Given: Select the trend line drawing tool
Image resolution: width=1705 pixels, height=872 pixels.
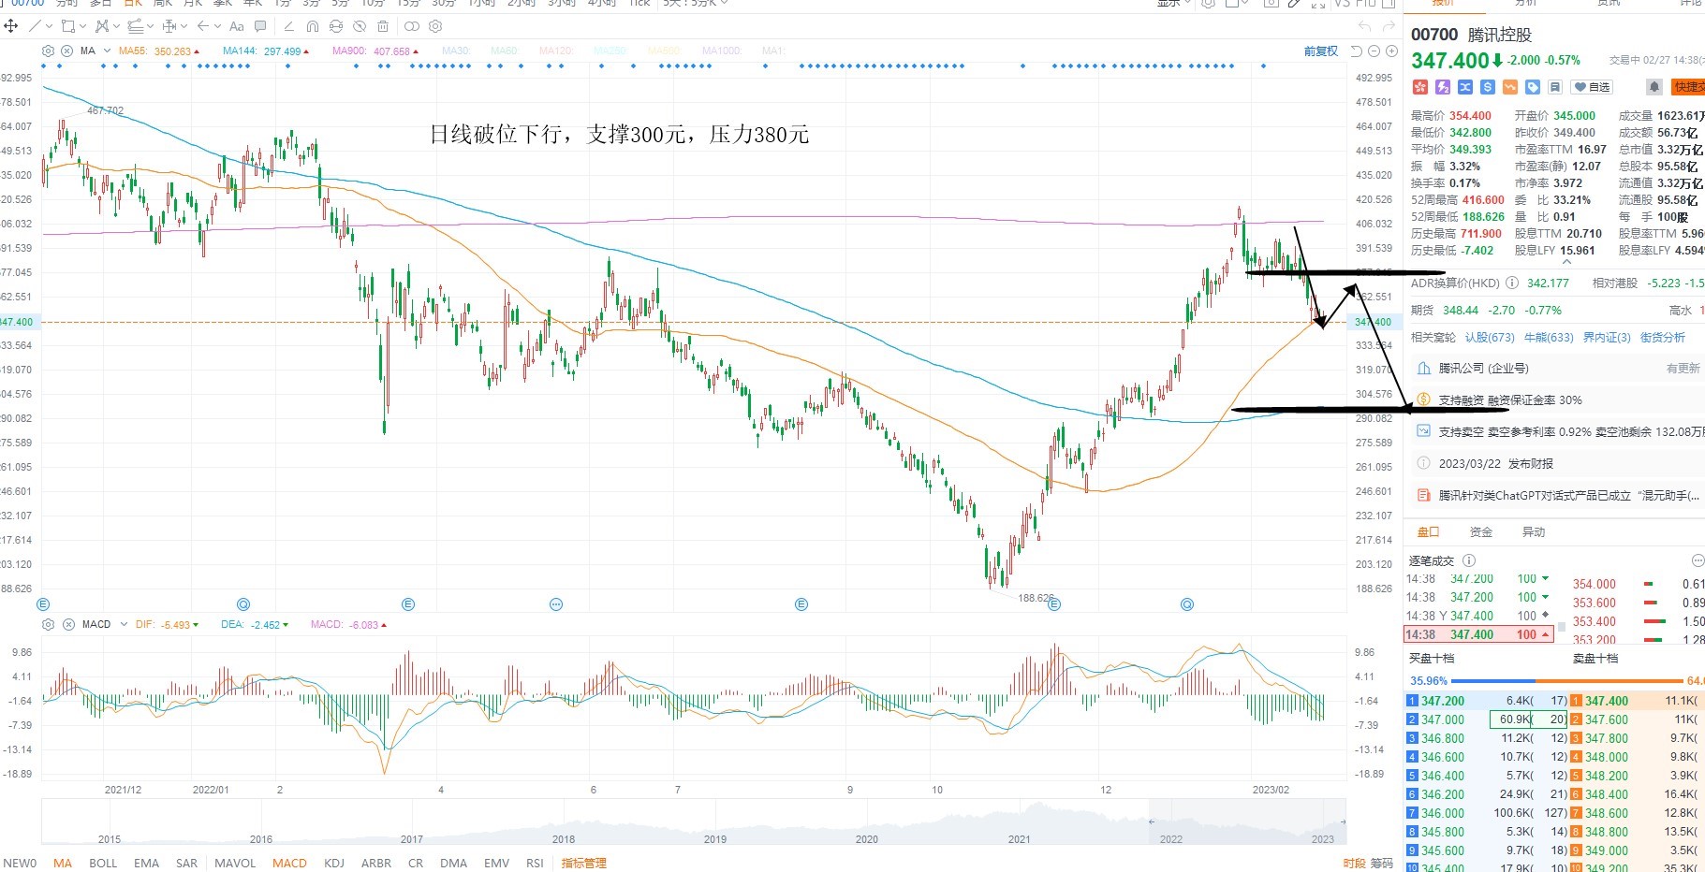Looking at the screenshot, I should pos(36,26).
